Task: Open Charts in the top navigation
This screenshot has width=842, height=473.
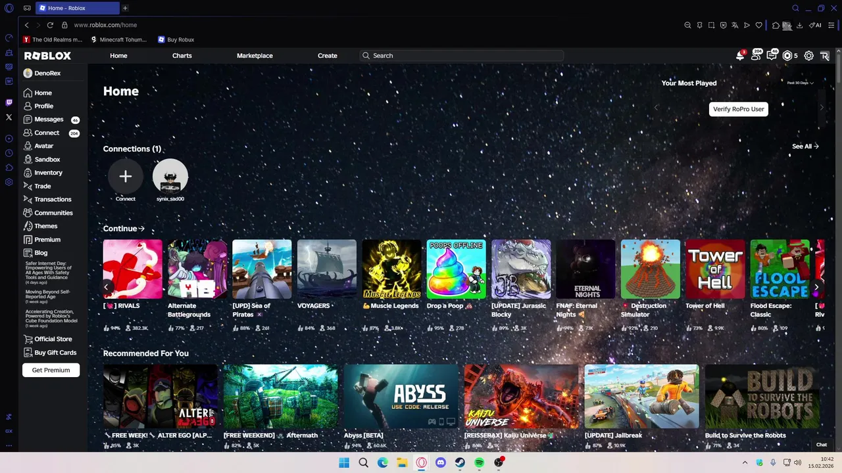Action: tap(182, 56)
